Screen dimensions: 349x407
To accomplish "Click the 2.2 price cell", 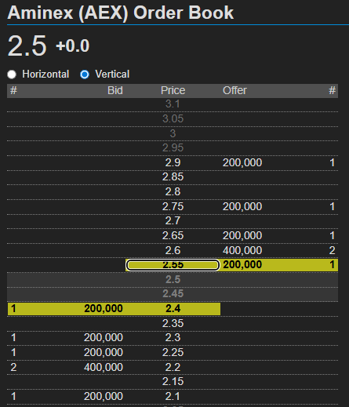I will click(x=173, y=368).
